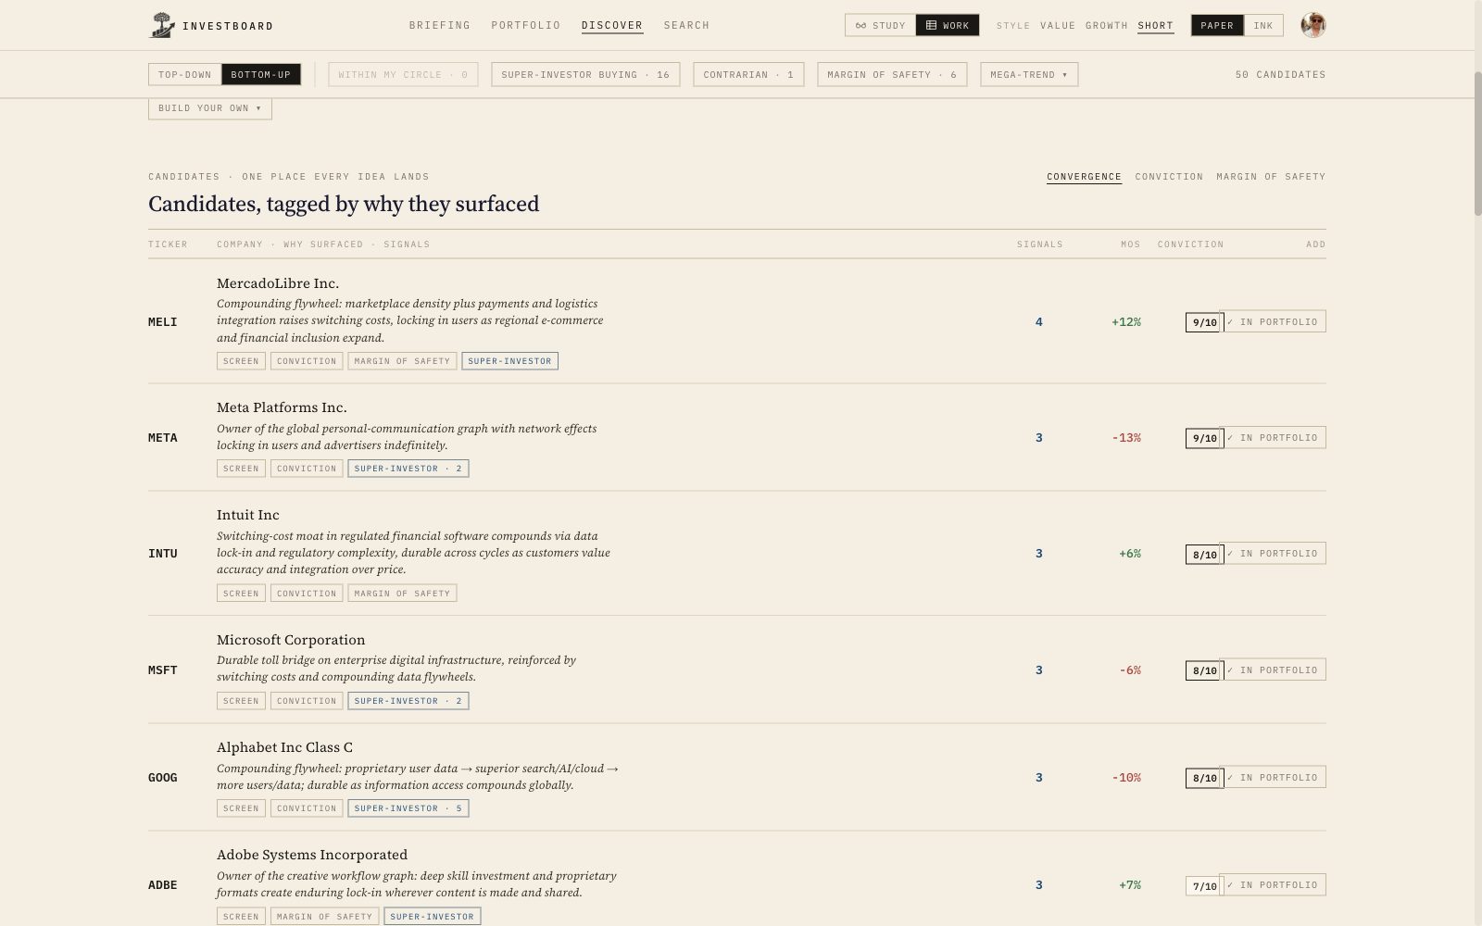
Task: Click INTU 8/10 conviction score
Action: pyautogui.click(x=1204, y=555)
